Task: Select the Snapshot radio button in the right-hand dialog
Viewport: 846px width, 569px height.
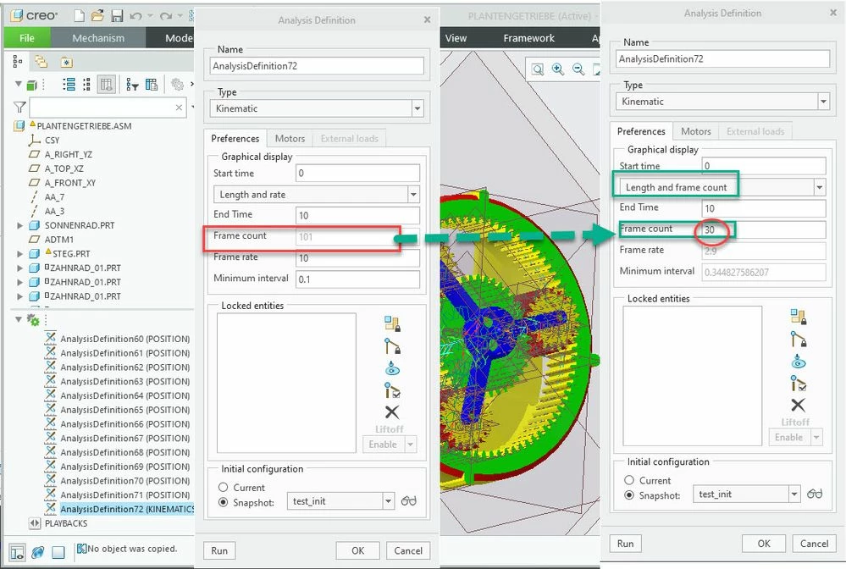Action: 629,495
